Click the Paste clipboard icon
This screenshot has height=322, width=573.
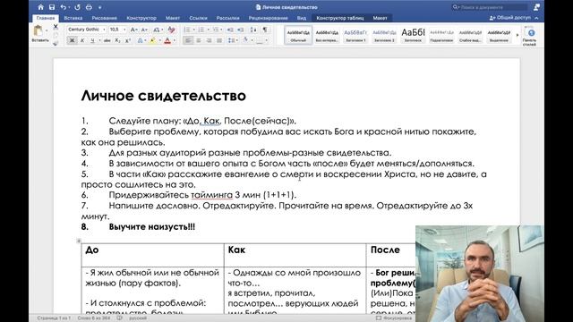point(38,30)
